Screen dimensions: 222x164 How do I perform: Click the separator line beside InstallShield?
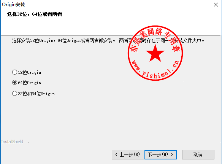click(124, 142)
